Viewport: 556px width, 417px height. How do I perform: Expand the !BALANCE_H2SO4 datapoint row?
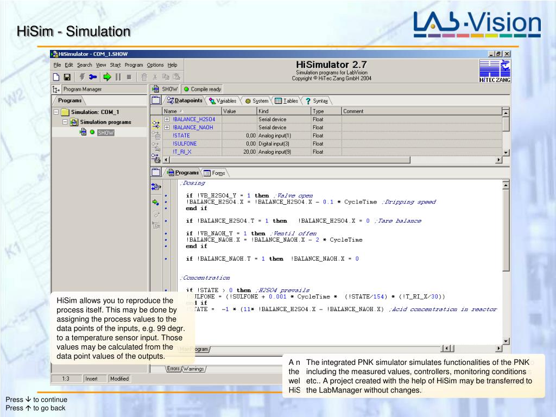[167, 119]
